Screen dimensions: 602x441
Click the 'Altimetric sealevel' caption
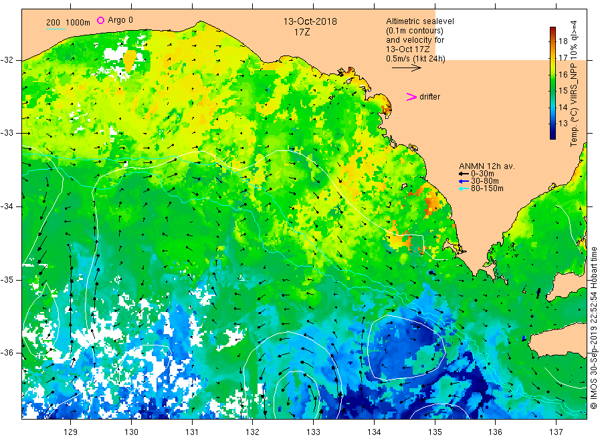[x=420, y=21]
